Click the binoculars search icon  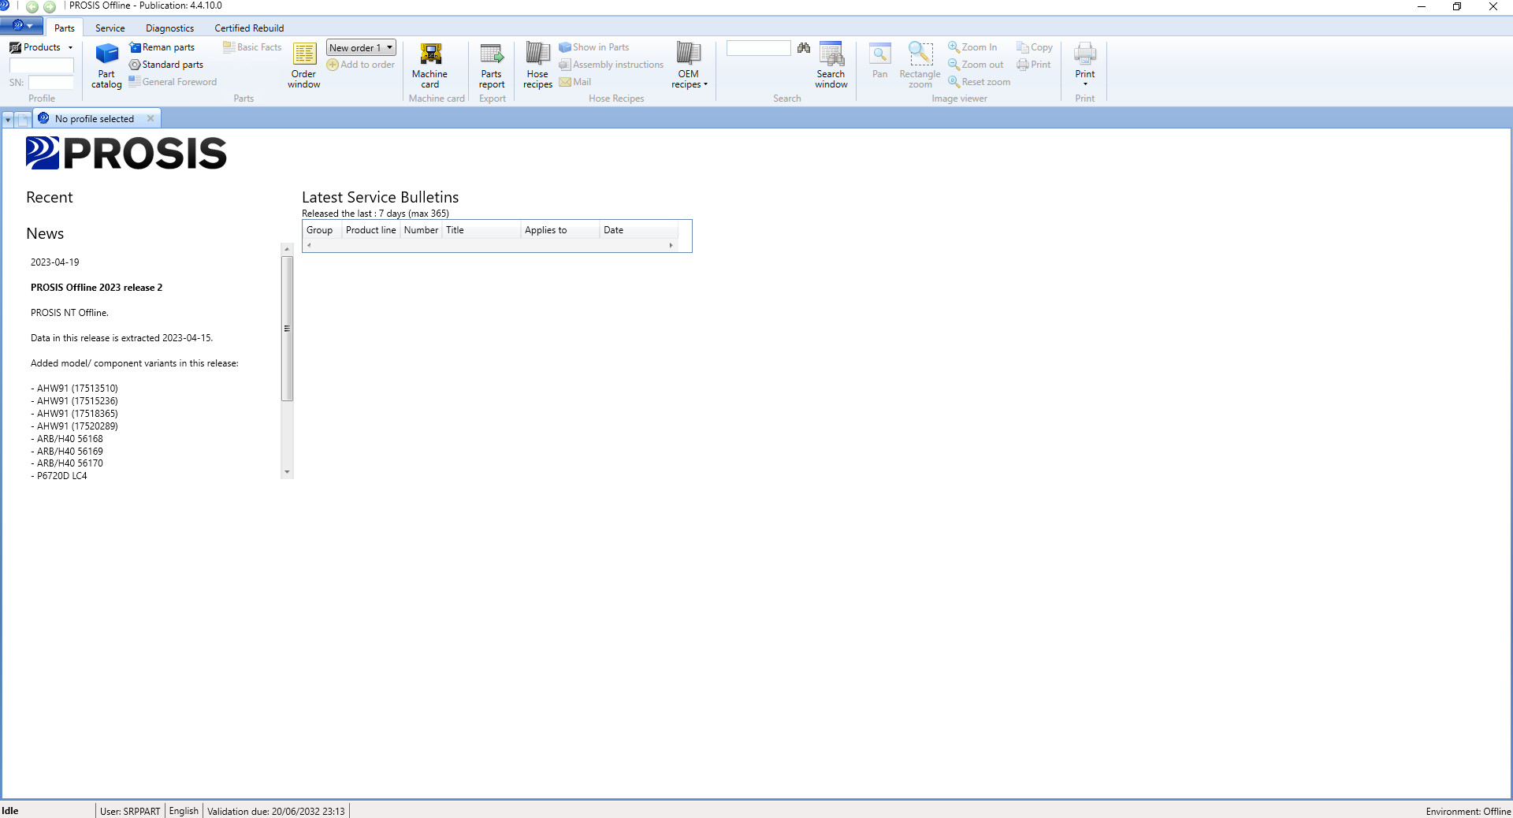(x=804, y=48)
